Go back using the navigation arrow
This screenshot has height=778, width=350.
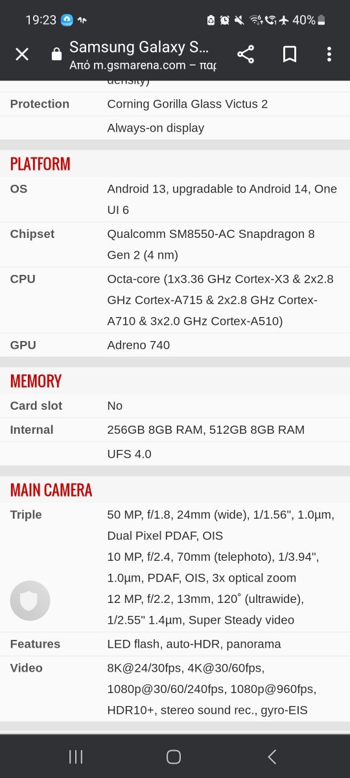click(272, 756)
